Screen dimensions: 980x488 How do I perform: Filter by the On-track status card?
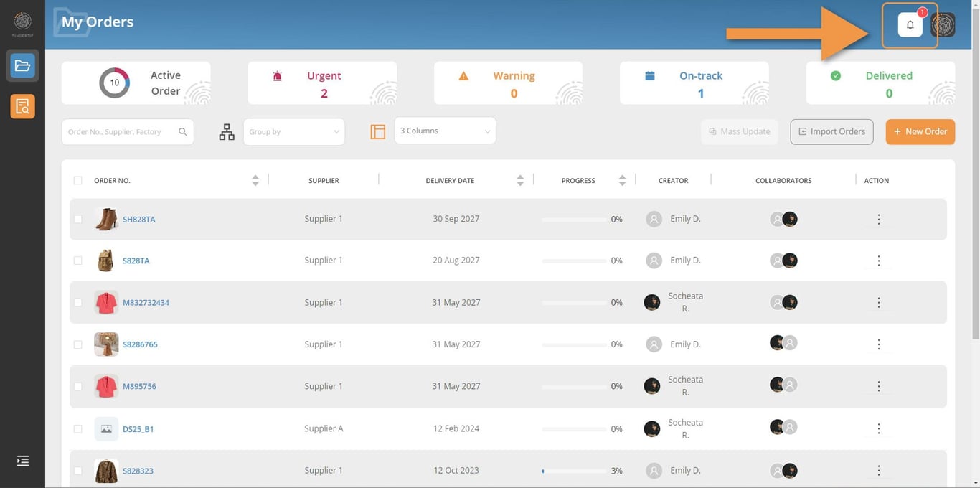[694, 83]
